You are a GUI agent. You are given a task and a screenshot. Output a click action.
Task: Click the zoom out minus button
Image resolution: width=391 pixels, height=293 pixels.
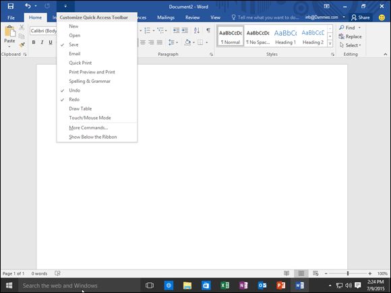326,273
